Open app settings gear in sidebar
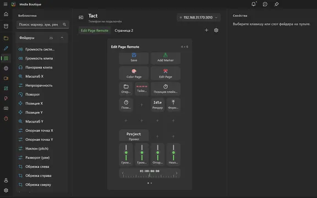This screenshot has height=198, width=317. [x=6, y=190]
